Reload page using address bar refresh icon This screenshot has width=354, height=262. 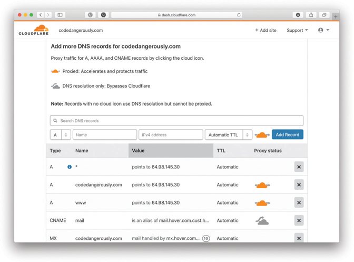[x=239, y=15]
